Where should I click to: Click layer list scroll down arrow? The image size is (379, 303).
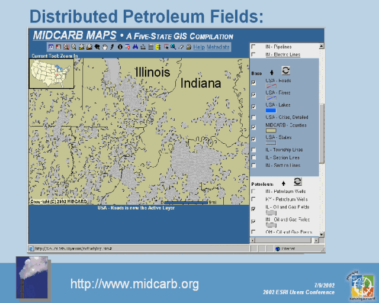(322, 234)
